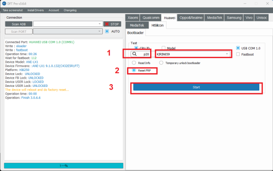Select Temporary unlock bootloader option
273x171 pixels.
161,63
